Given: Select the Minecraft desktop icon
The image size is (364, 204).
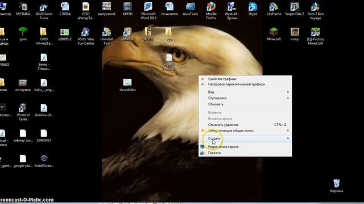Looking at the screenshot, I should click(x=274, y=34).
